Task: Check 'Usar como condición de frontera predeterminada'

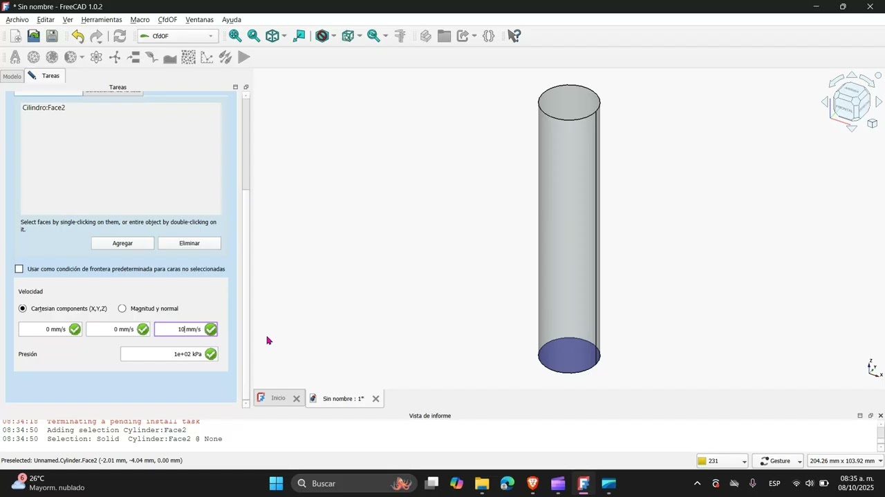Action: 19,269
